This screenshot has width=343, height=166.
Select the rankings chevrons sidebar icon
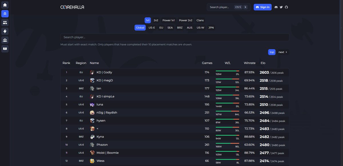tap(5, 14)
